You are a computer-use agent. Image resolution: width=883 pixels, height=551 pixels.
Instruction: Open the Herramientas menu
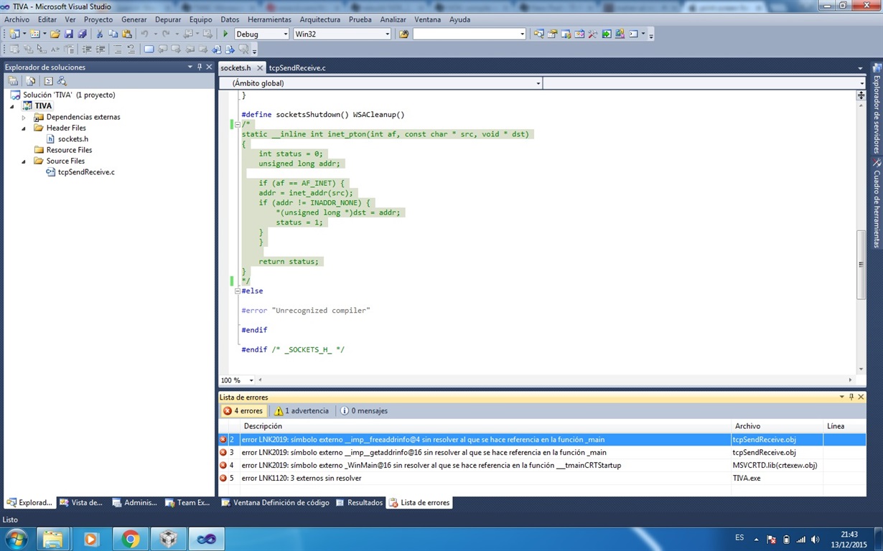[x=269, y=19]
